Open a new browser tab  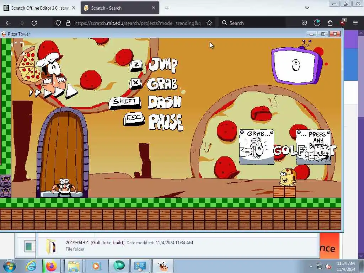pyautogui.click(x=167, y=8)
